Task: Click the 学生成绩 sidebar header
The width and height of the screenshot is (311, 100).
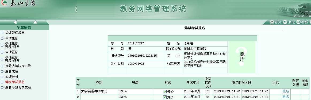Action: tap(24, 27)
